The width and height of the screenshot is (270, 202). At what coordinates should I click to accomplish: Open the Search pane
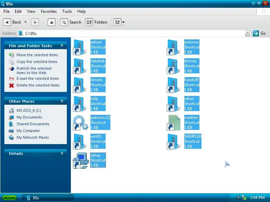(x=71, y=22)
